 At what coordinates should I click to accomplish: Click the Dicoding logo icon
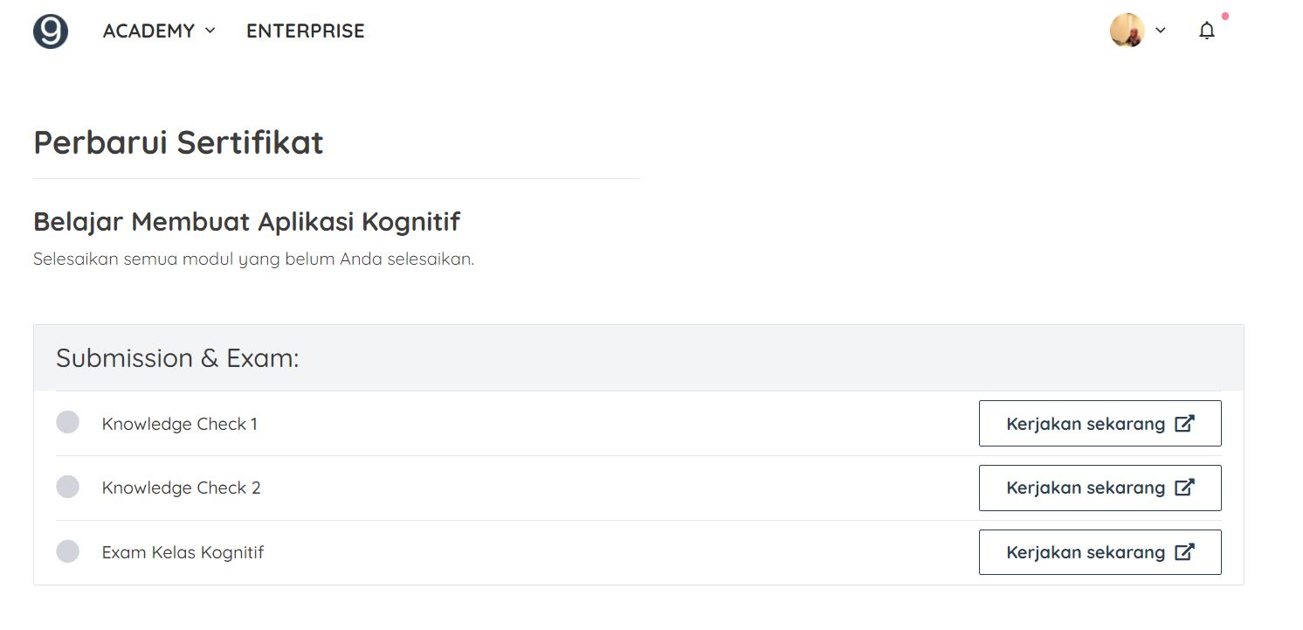click(51, 31)
